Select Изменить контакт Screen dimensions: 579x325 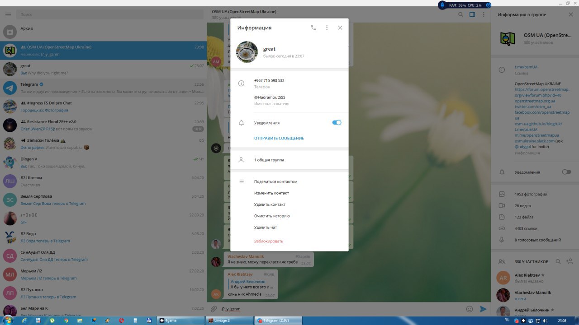(271, 193)
